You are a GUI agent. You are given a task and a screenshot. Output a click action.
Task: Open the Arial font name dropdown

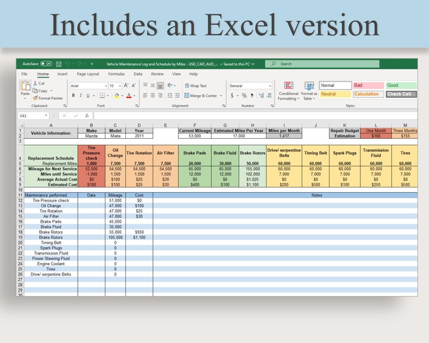pos(106,86)
